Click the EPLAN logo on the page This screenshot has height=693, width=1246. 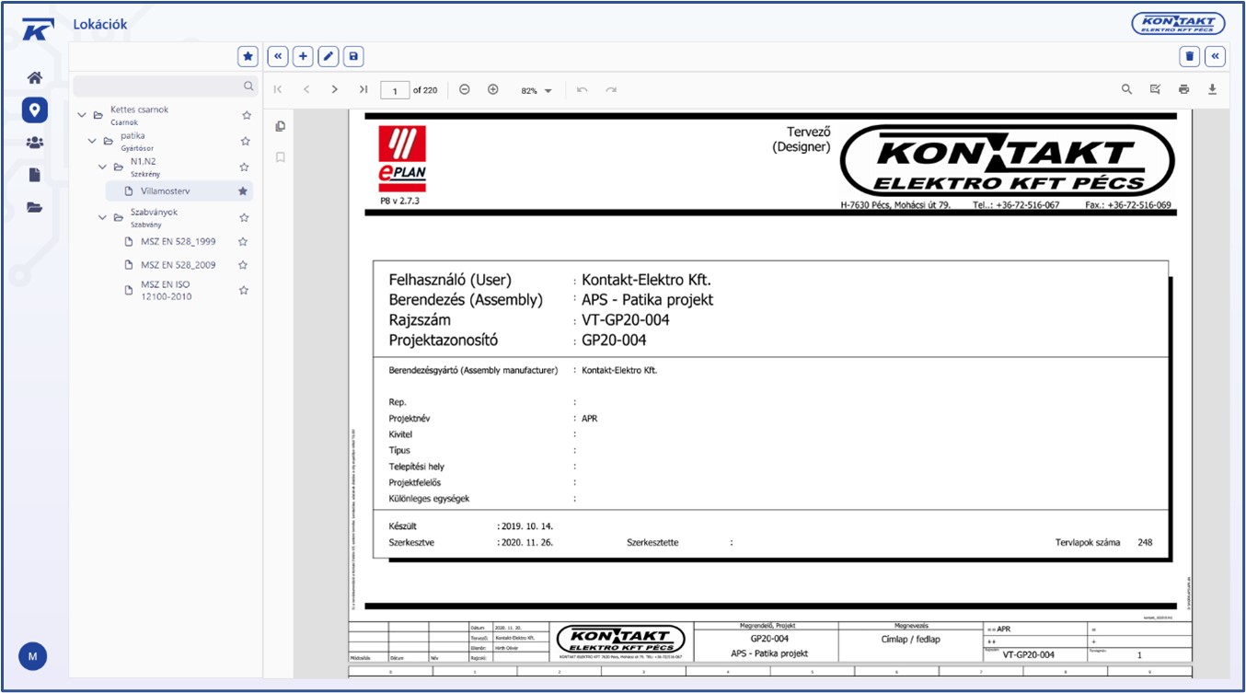(x=403, y=157)
